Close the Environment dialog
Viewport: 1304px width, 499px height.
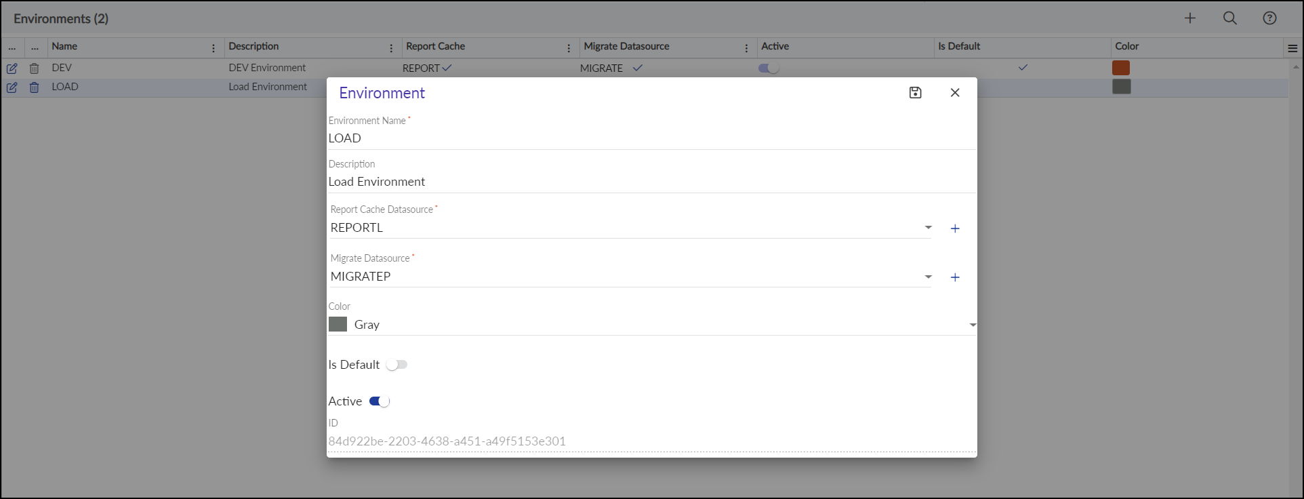pyautogui.click(x=955, y=93)
